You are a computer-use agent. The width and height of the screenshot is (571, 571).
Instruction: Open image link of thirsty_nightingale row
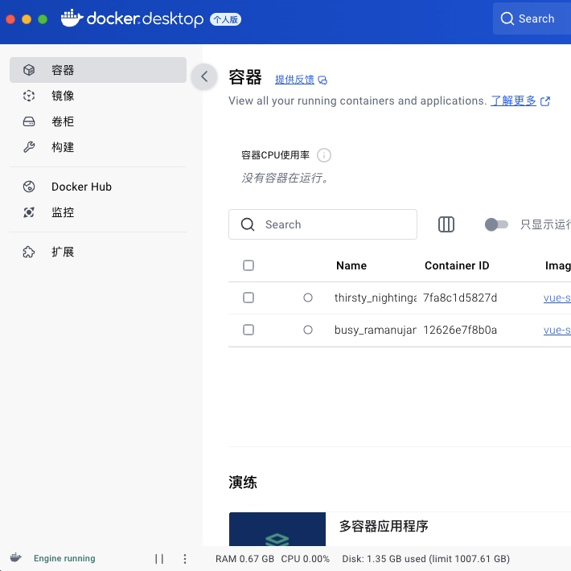coord(557,298)
